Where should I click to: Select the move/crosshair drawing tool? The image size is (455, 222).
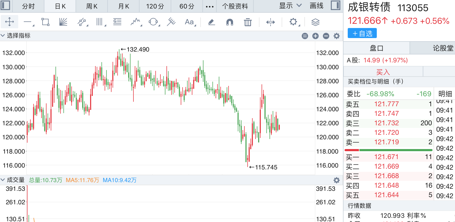click(x=10, y=22)
